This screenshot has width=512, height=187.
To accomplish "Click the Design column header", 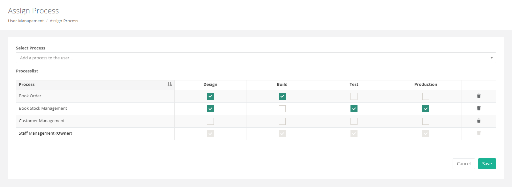I will point(210,85).
